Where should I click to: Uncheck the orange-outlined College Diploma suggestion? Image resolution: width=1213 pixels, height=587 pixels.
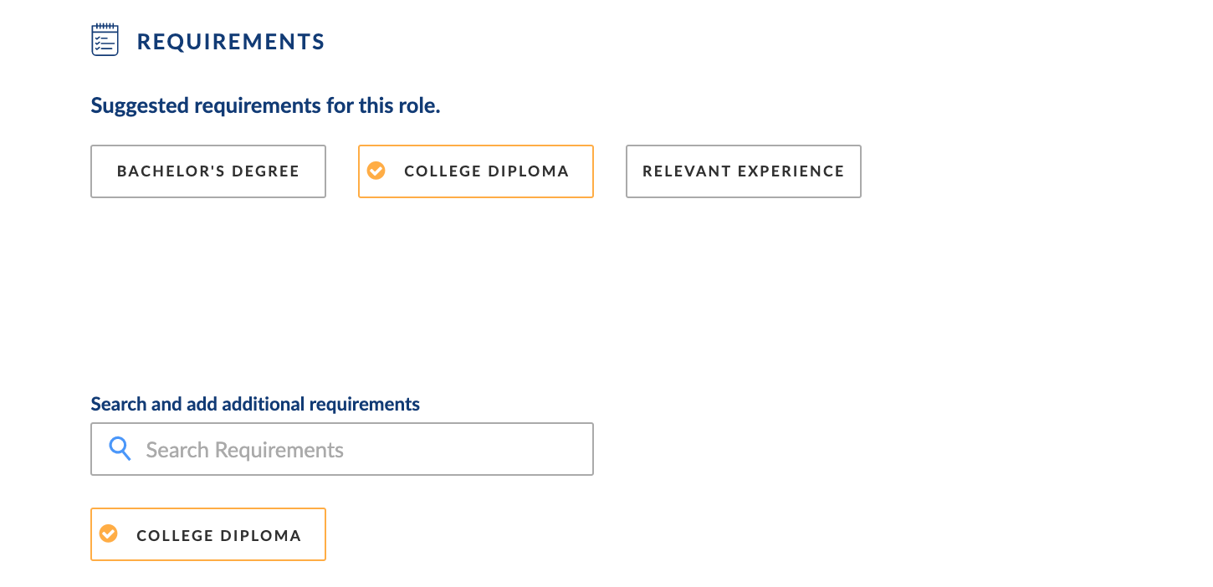coord(476,171)
